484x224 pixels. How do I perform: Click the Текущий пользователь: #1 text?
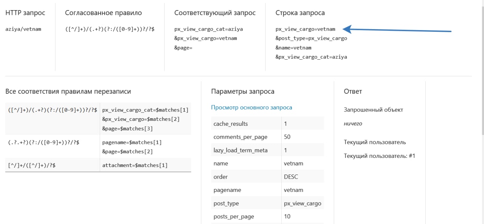[379, 156]
